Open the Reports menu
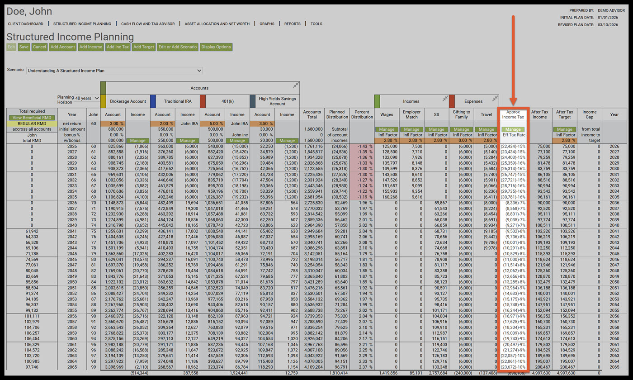 (292, 24)
